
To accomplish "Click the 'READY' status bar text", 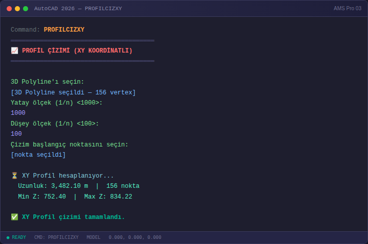I will click(x=19, y=237).
